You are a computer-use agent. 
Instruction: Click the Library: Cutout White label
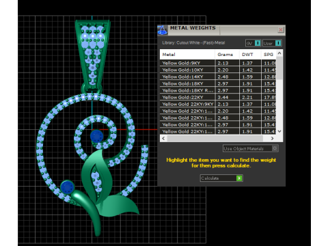point(193,43)
